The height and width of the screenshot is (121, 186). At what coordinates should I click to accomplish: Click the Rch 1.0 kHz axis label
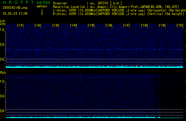coord(2,81)
